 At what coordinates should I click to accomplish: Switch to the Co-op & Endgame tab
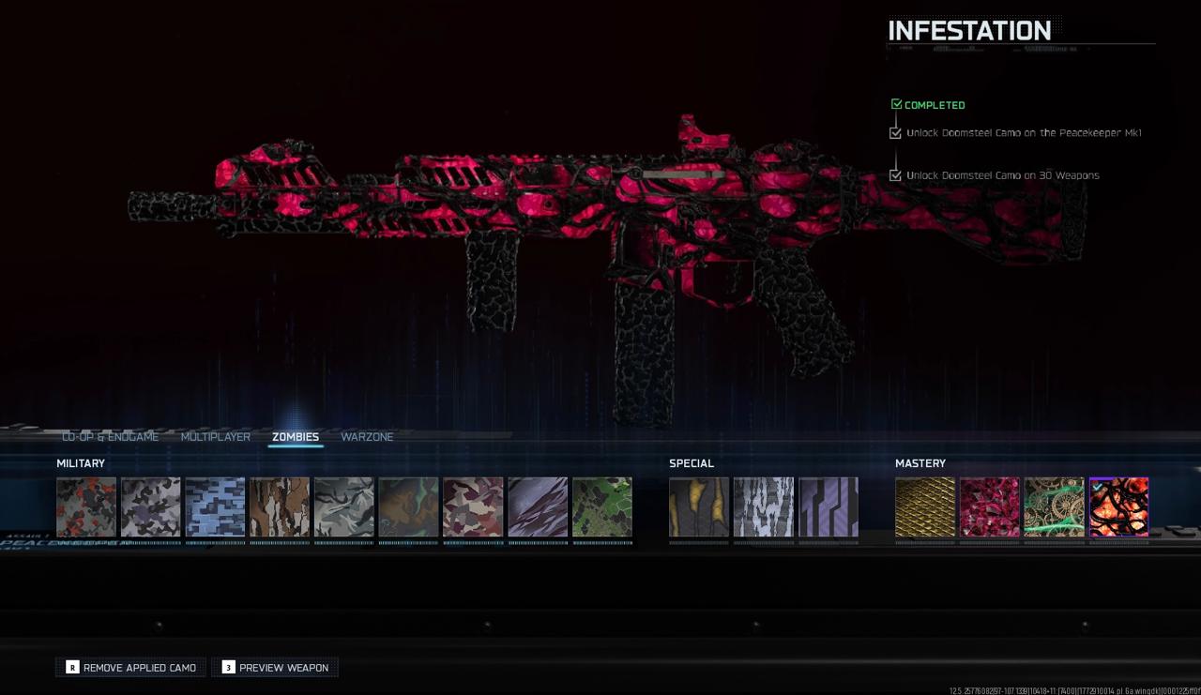111,437
